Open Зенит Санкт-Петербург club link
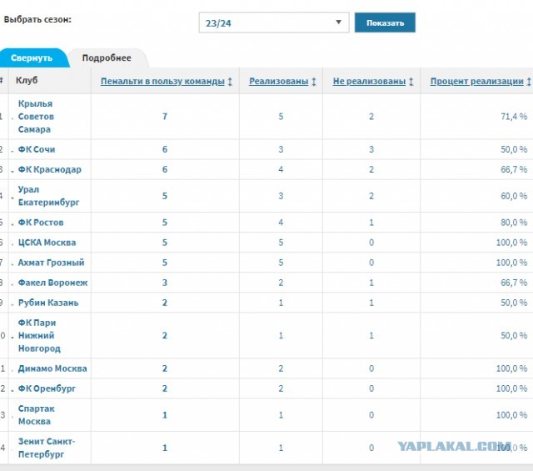 pos(47,448)
